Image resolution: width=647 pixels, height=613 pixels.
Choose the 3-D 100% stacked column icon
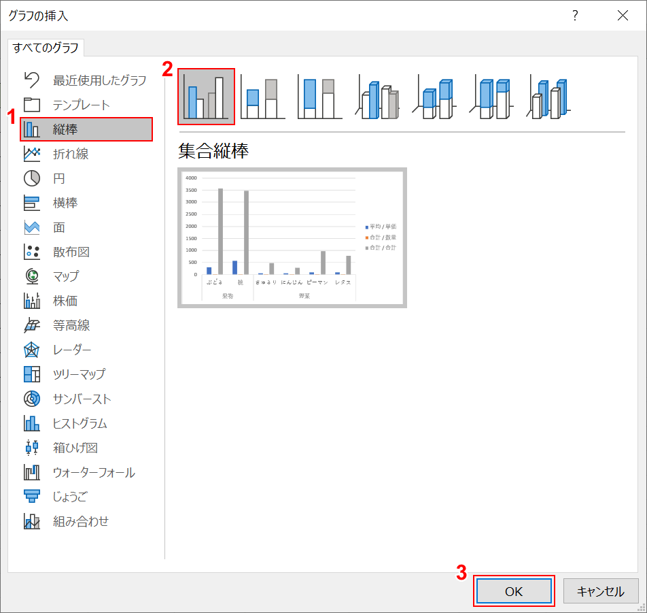[x=492, y=97]
